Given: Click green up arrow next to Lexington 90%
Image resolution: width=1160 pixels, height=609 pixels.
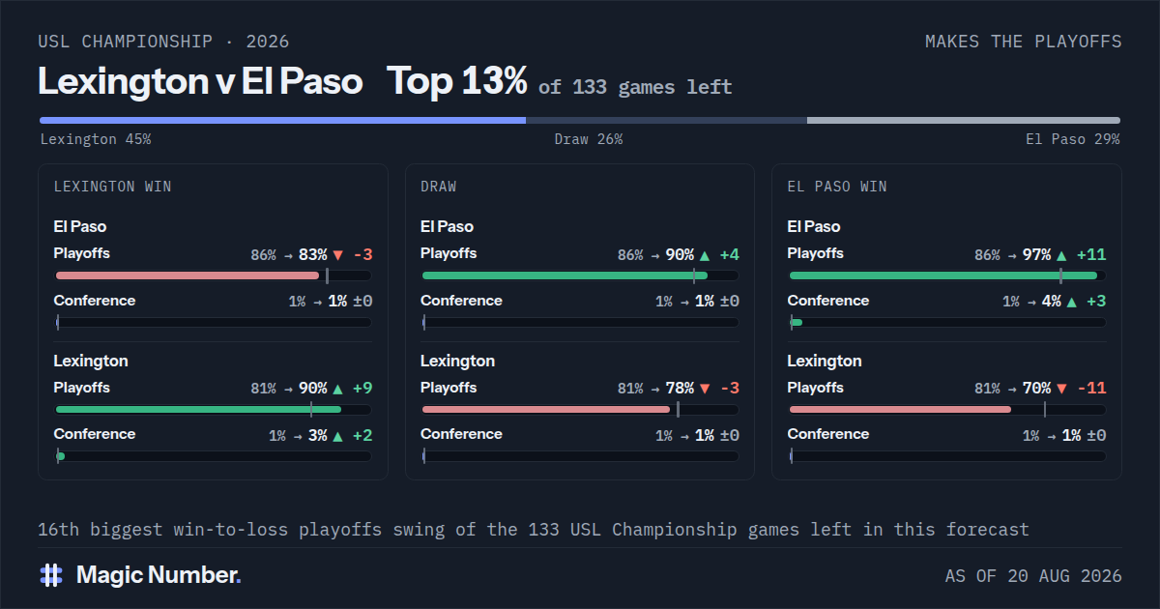Looking at the screenshot, I should click(x=337, y=389).
